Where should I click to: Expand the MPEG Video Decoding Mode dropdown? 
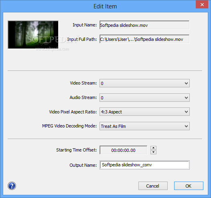144,126
